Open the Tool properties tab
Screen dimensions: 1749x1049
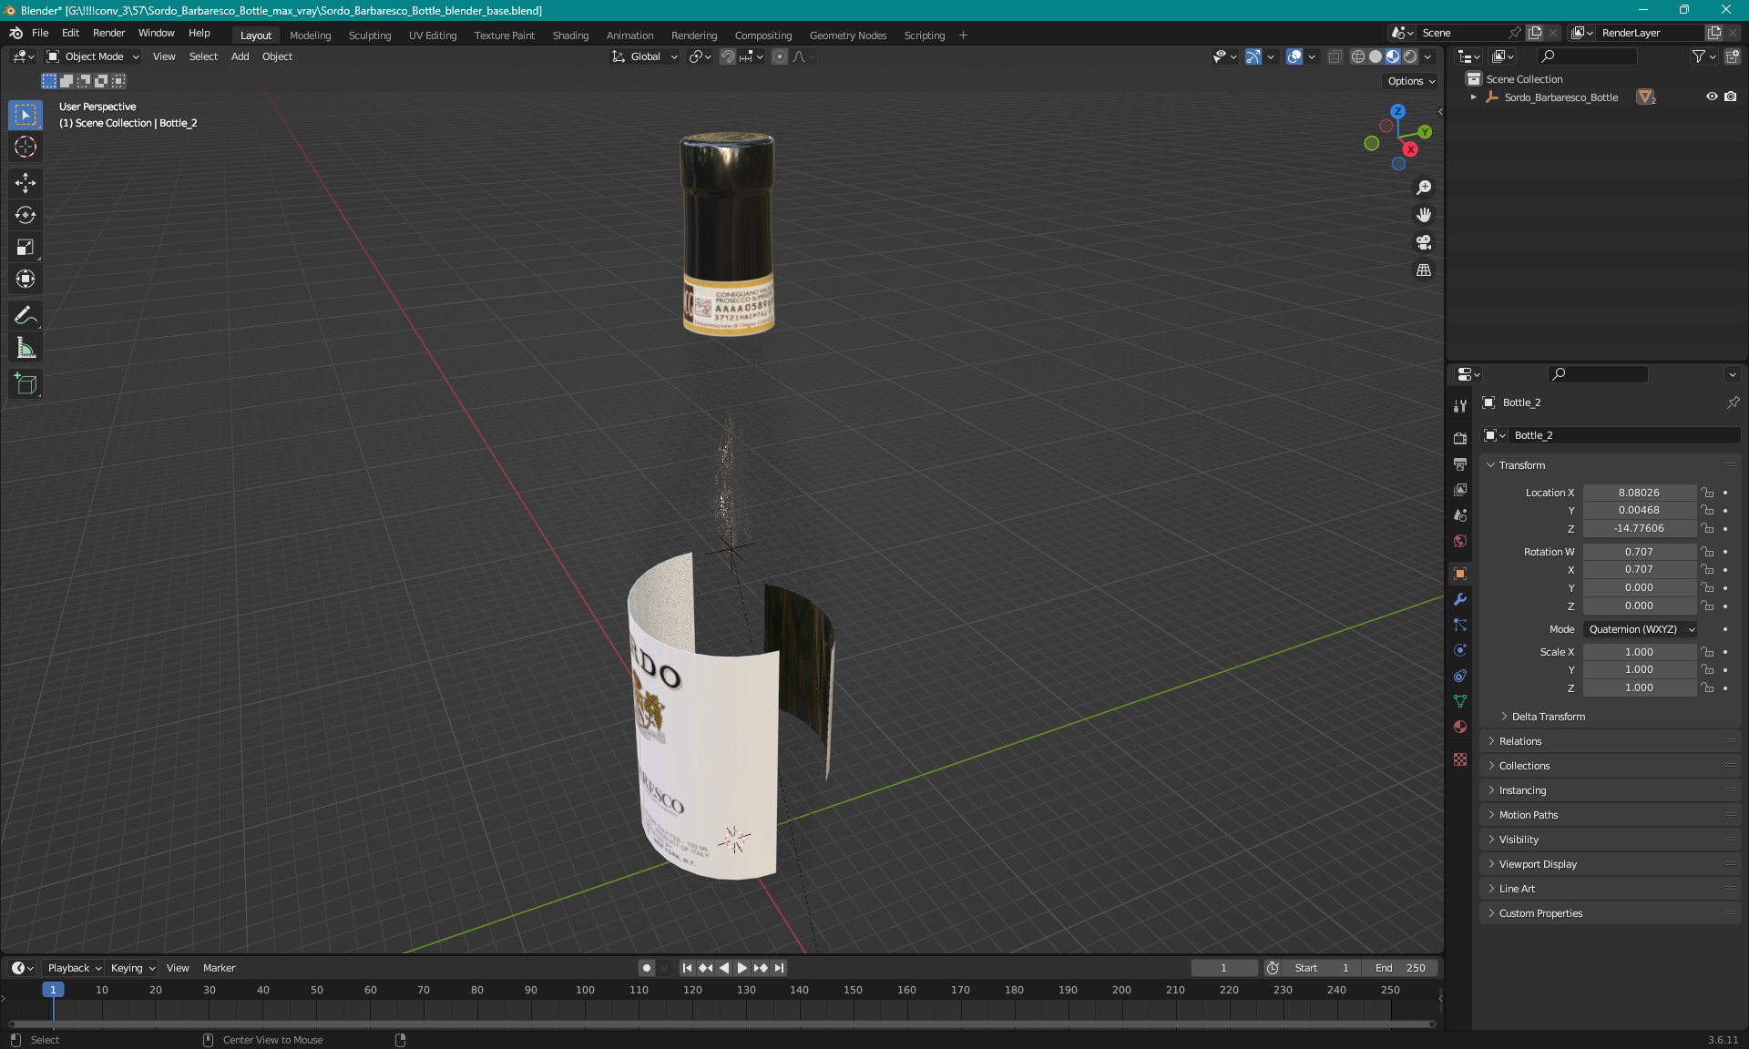(1460, 406)
